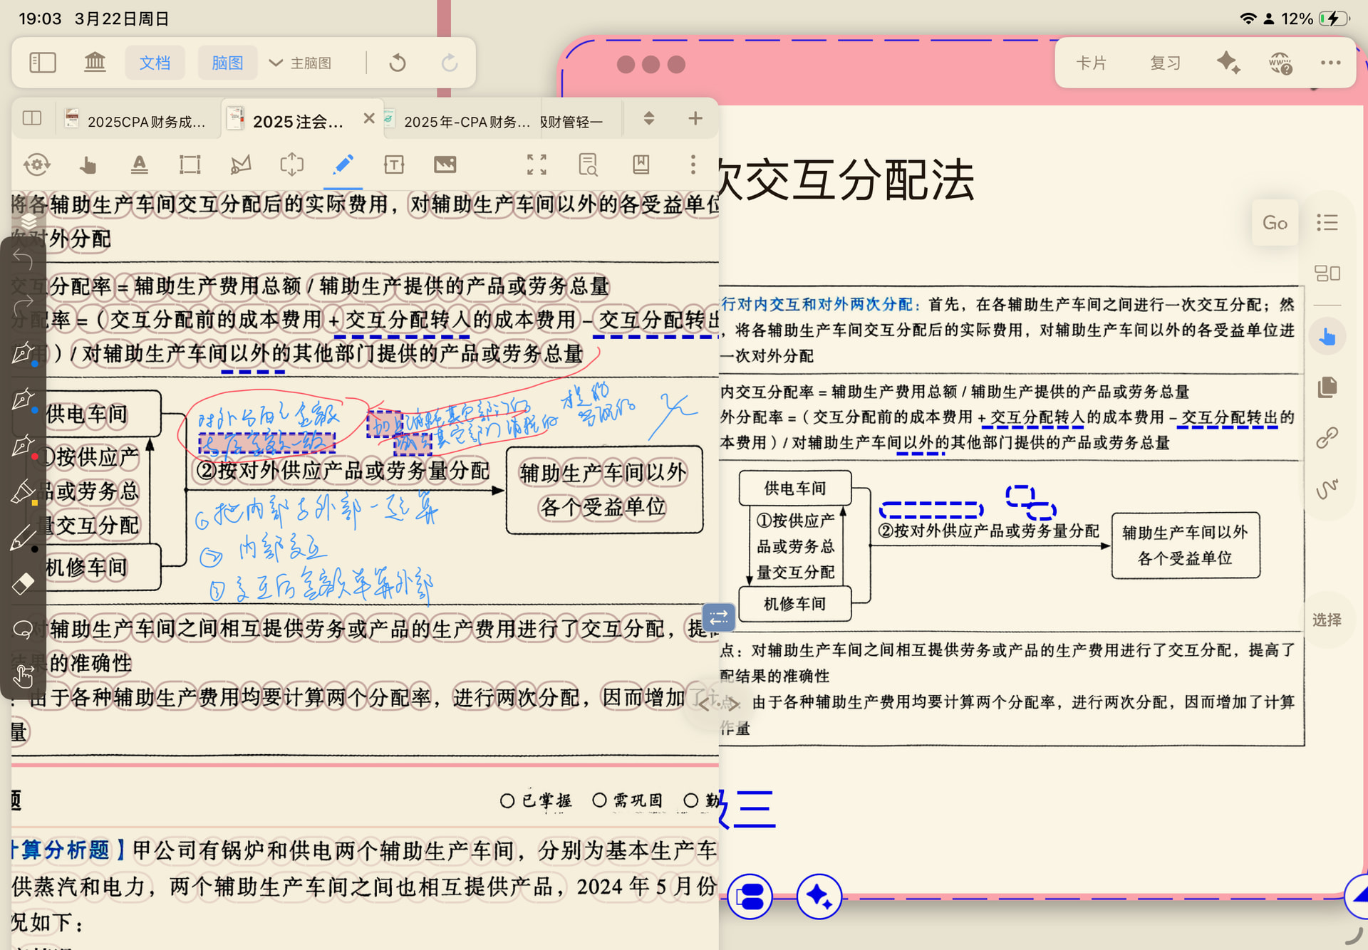The width and height of the screenshot is (1368, 950).
Task: Select the eraser in left palette
Action: [x=23, y=583]
